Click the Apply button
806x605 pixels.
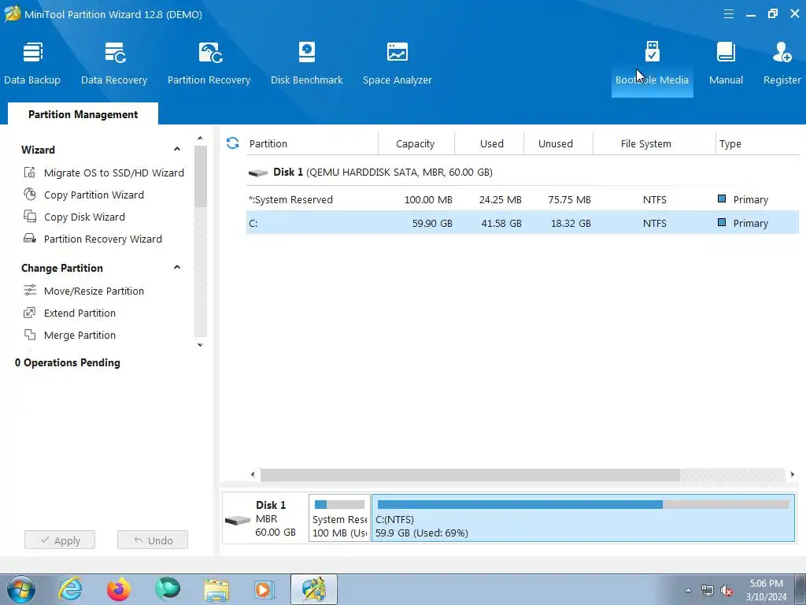click(60, 540)
